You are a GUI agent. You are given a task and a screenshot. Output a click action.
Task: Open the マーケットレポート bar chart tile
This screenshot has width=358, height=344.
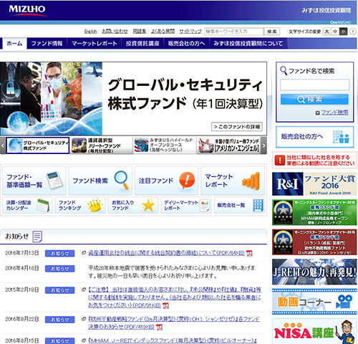click(233, 181)
